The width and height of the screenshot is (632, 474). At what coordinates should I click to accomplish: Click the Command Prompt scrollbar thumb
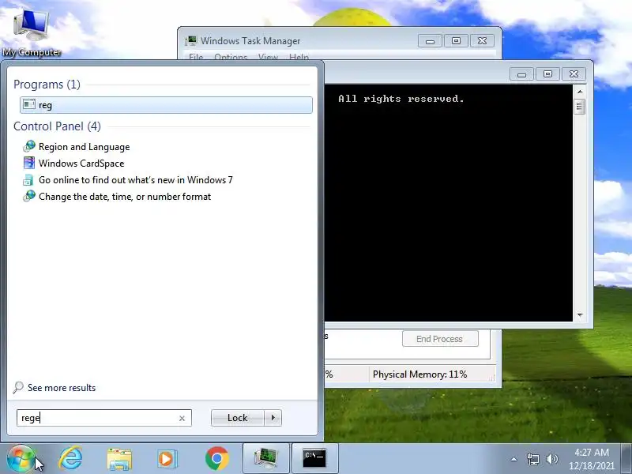580,107
